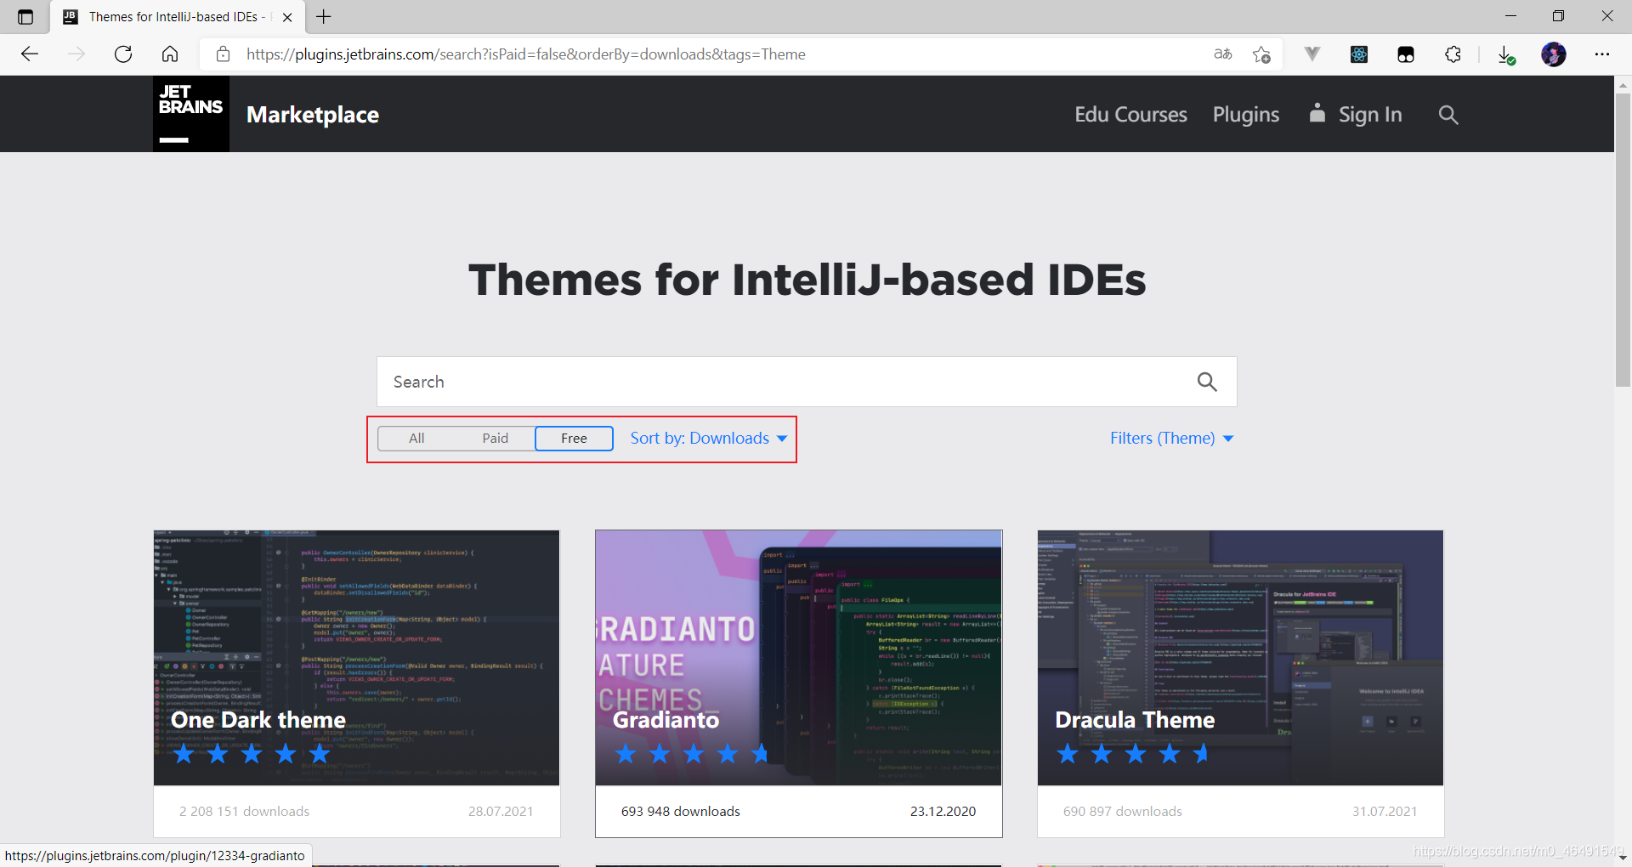Select the All pricing filter
This screenshot has width=1632, height=867.
coord(416,439)
